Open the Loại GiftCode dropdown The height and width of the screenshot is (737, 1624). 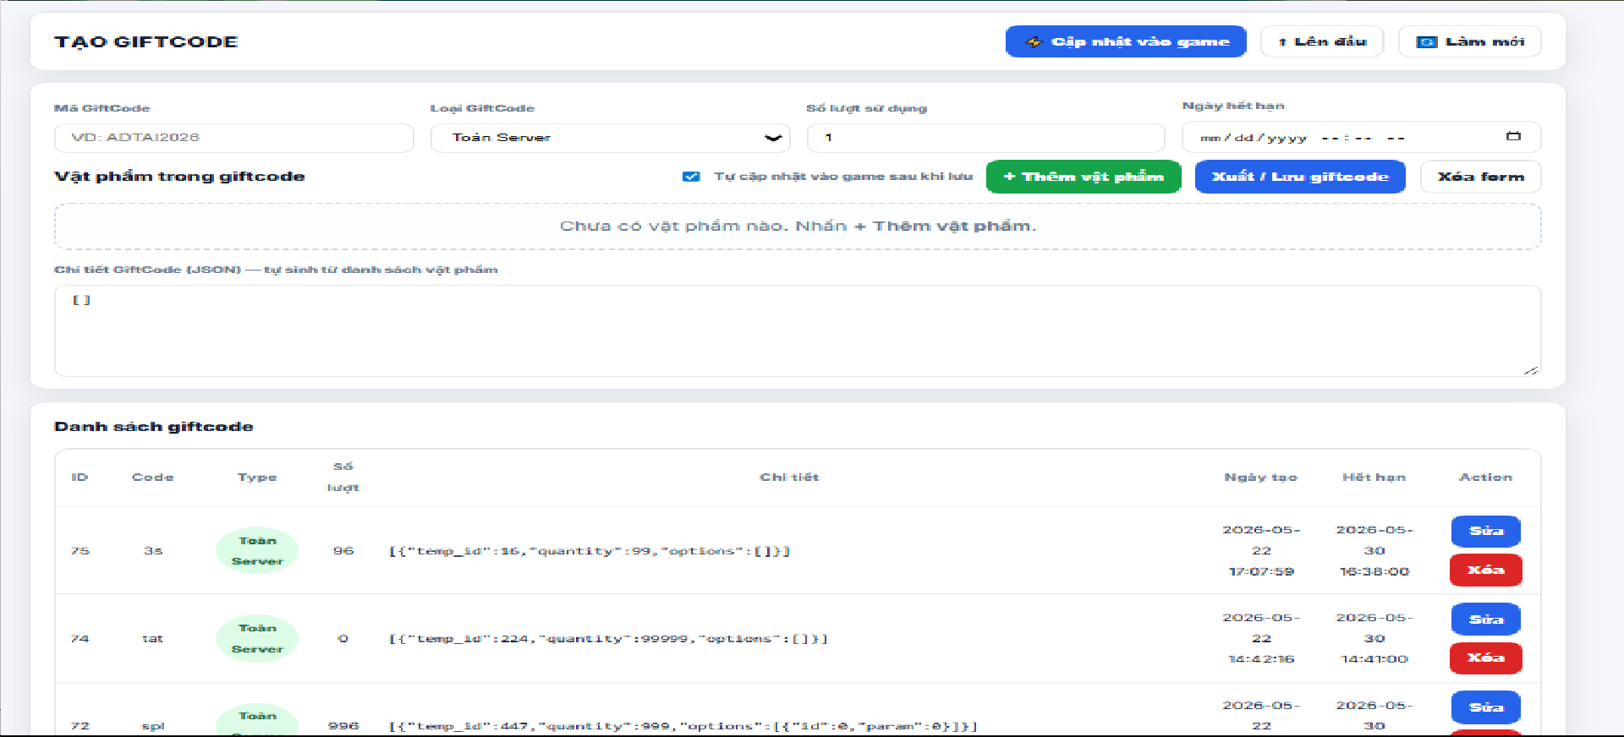point(610,138)
